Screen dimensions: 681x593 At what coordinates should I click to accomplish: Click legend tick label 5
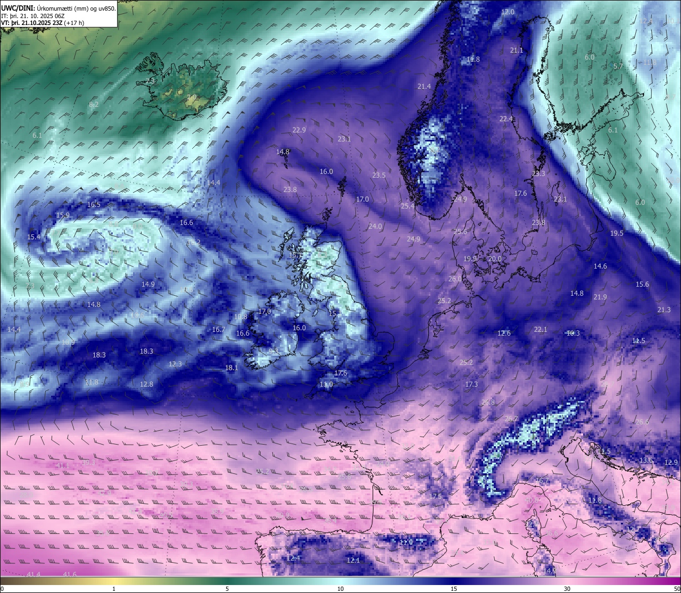coord(227,589)
